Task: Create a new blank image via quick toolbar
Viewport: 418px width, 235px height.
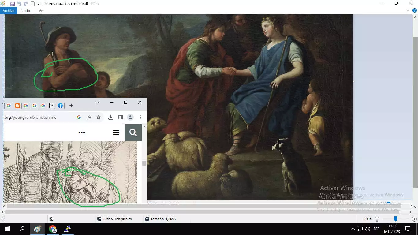Action: (x=32, y=4)
